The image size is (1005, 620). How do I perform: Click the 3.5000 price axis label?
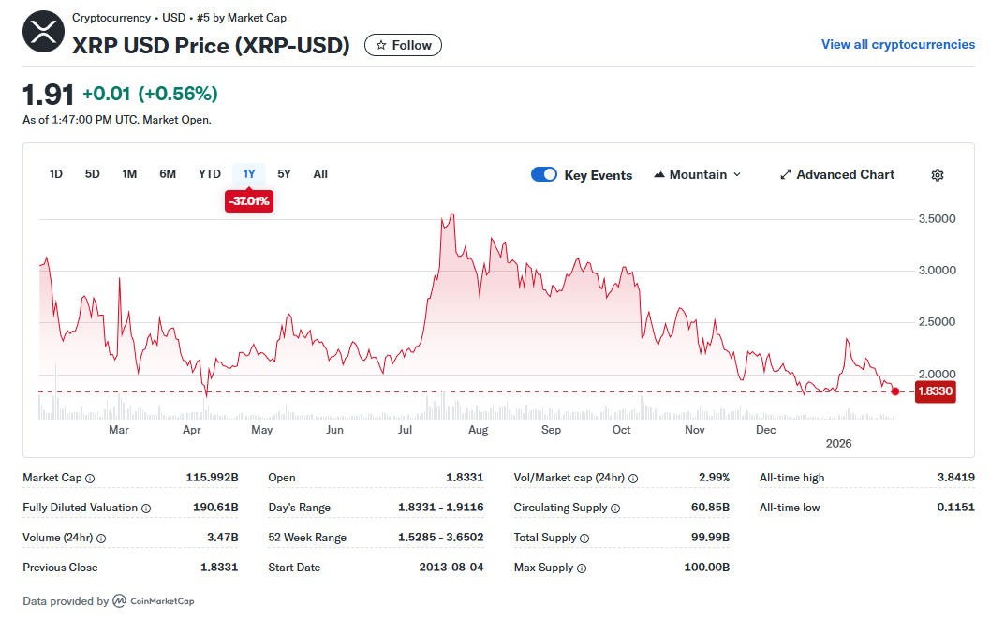[x=937, y=218]
